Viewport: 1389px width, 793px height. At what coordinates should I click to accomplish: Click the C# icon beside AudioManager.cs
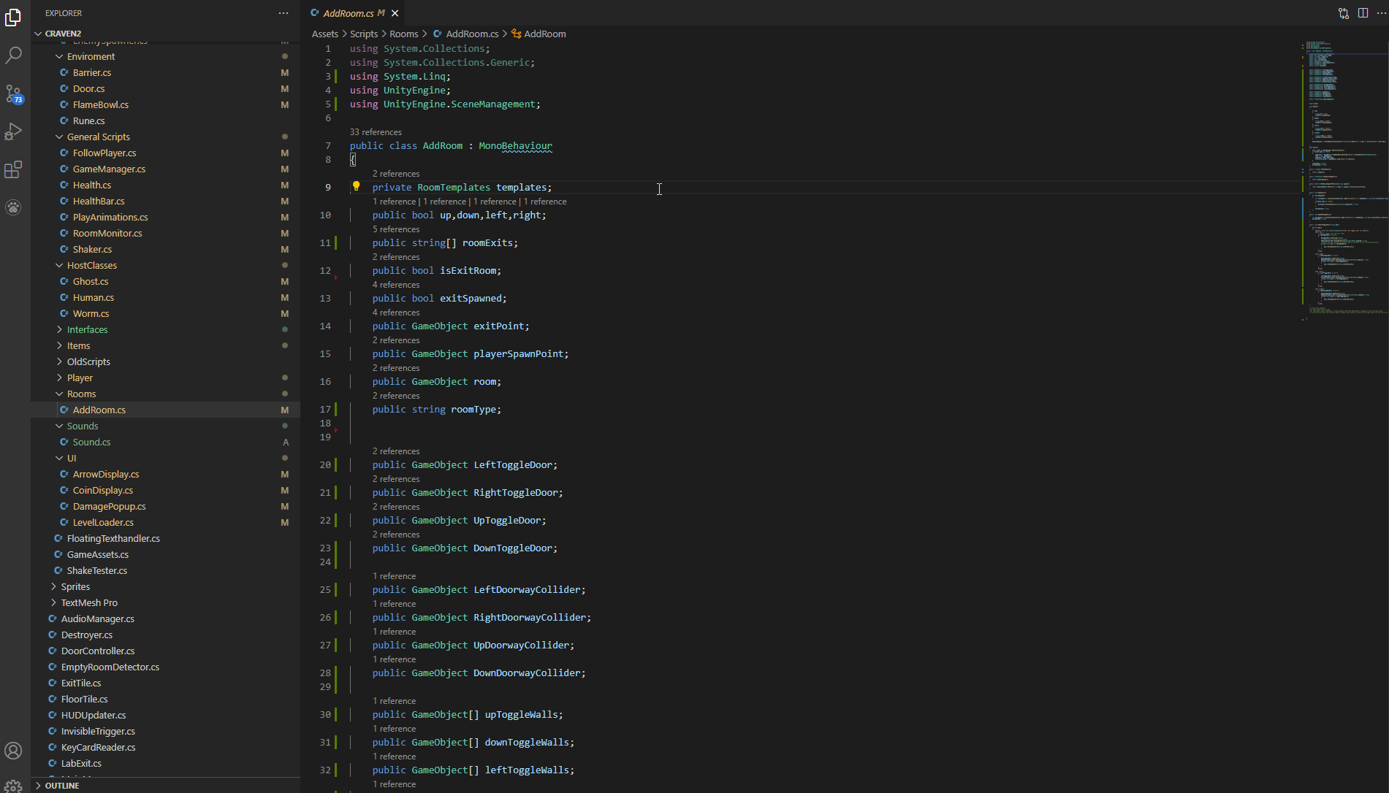click(x=53, y=618)
